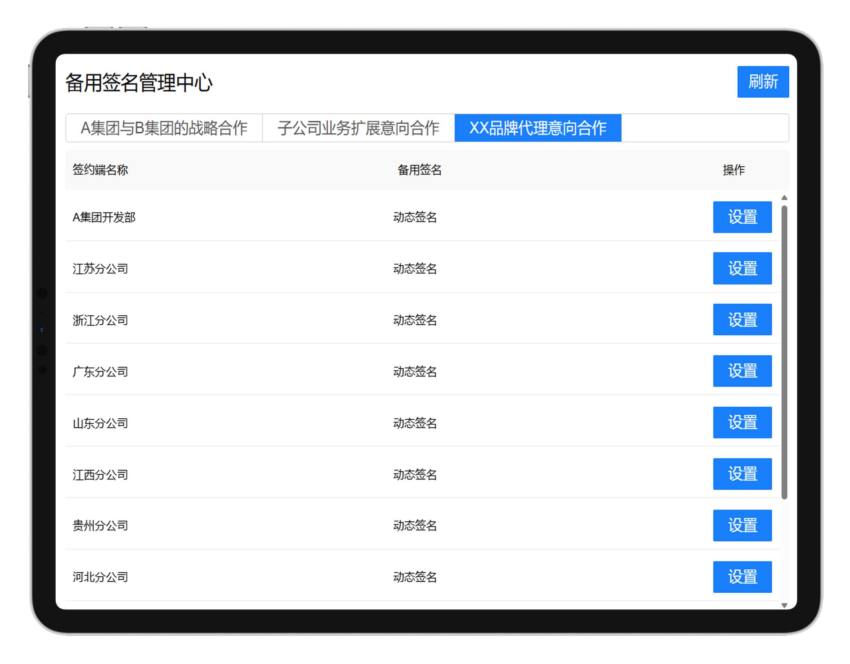
Task: Click 动态签名 in the 浙江分公司 row
Action: (x=415, y=320)
